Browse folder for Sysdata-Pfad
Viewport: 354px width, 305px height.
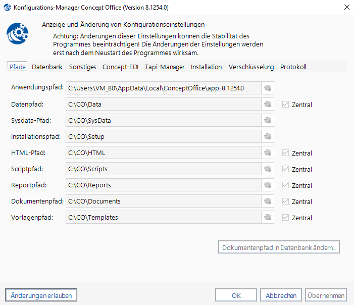coord(268,121)
